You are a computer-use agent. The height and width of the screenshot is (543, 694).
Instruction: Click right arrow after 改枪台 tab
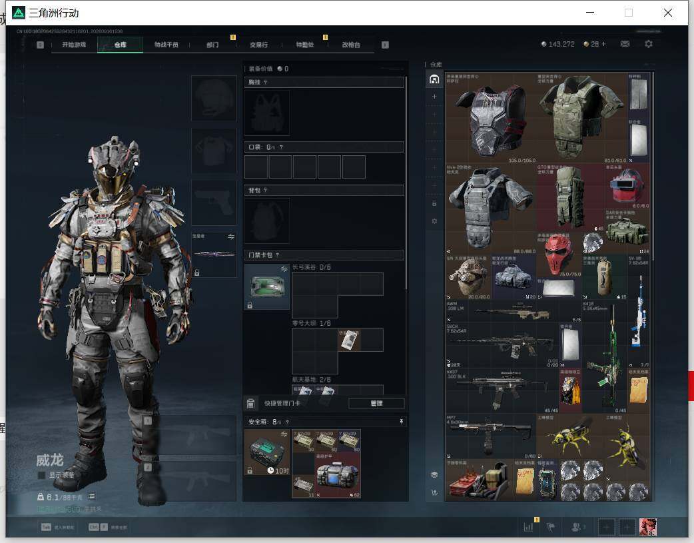coord(385,45)
